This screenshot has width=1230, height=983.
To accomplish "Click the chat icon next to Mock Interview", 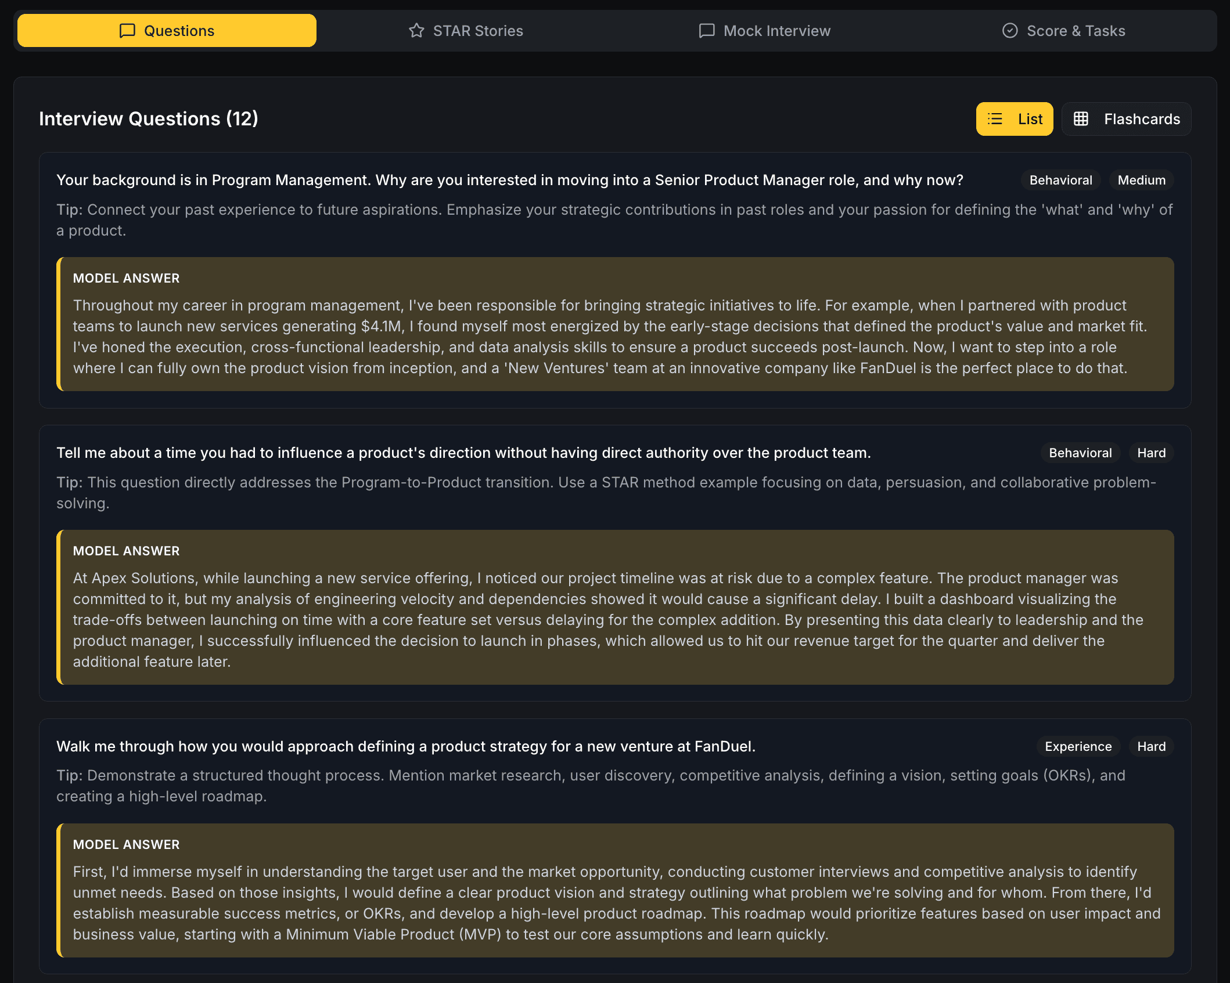I will tap(706, 30).
